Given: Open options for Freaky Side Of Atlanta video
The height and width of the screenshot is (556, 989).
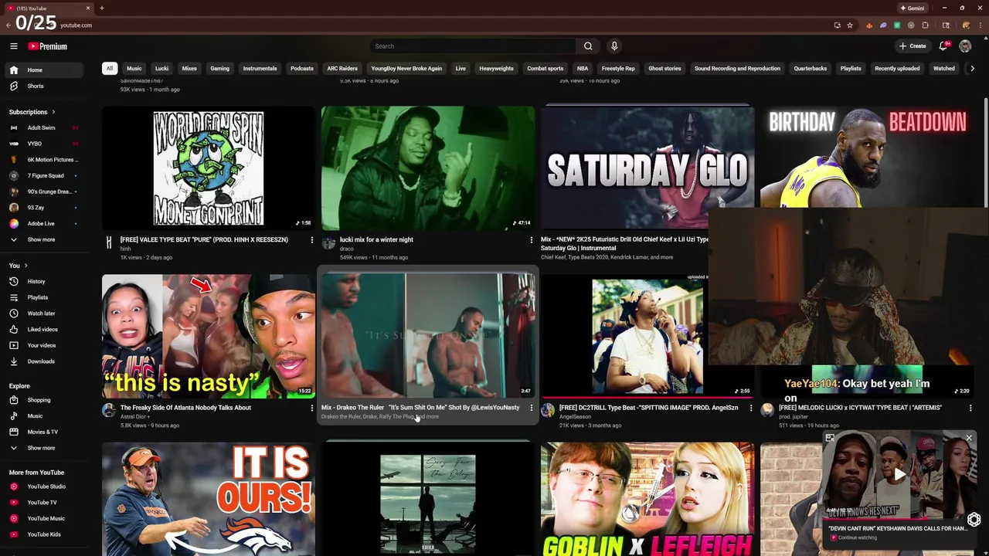Looking at the screenshot, I should point(312,408).
